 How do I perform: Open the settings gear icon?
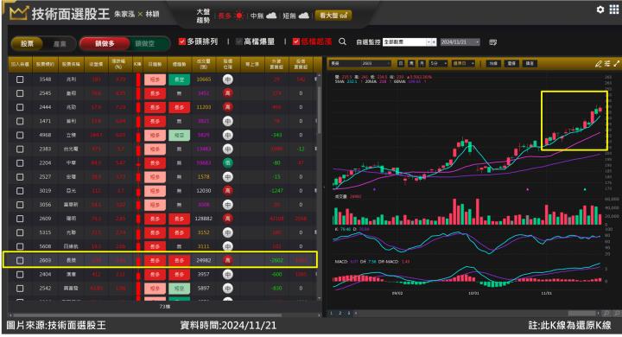tap(600, 10)
